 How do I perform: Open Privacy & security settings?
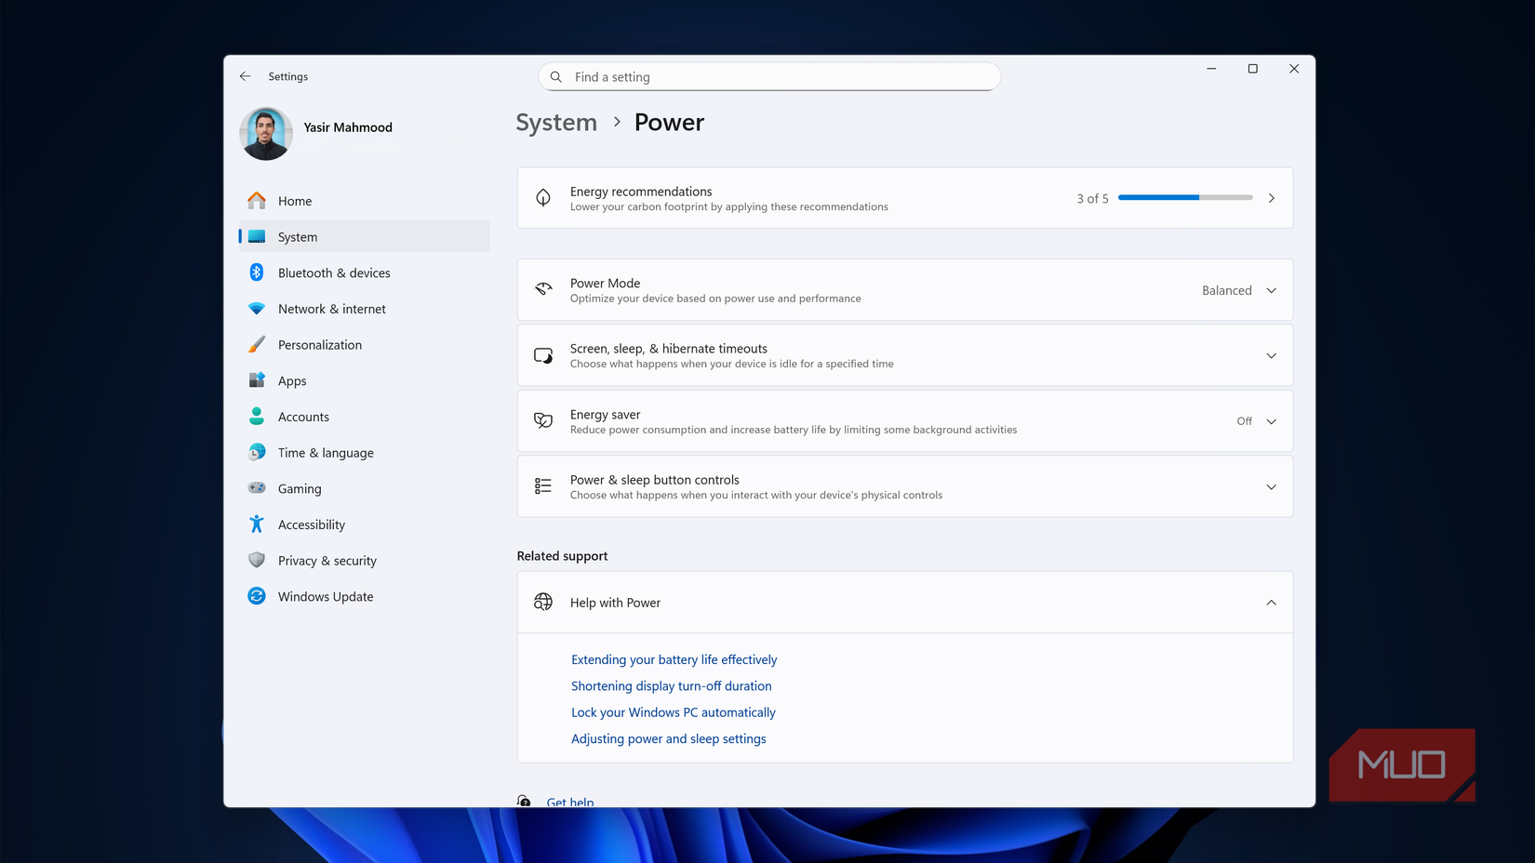point(364,561)
